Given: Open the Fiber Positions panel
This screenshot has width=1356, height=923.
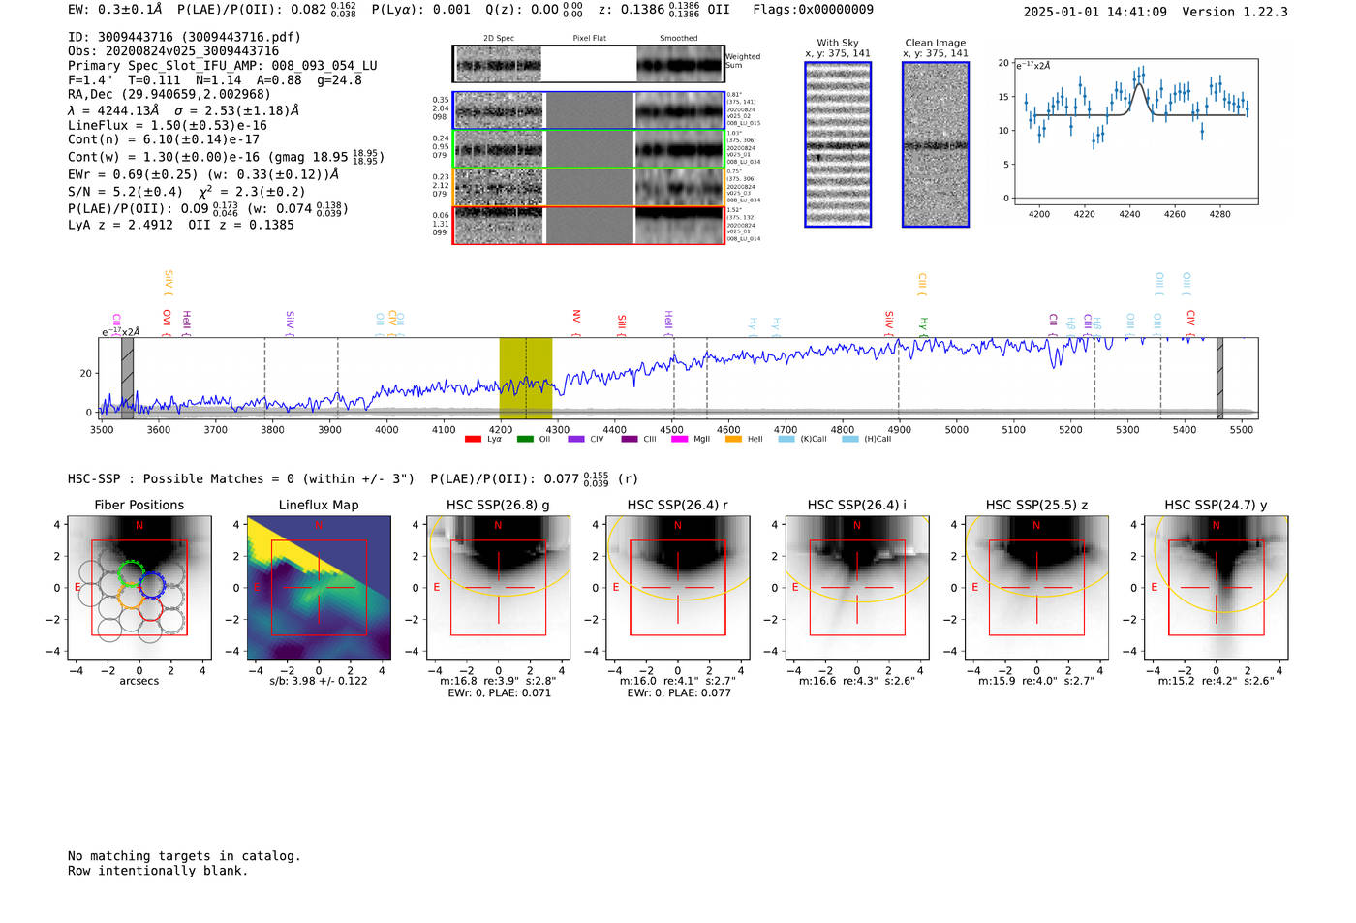Looking at the screenshot, I should tap(139, 588).
